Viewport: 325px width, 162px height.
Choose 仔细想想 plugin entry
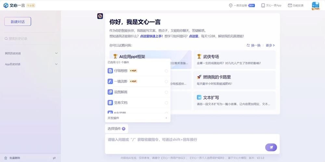click(137, 71)
